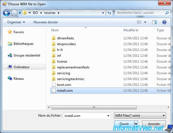The height and width of the screenshot is (133, 173).
Task: Click the horizontal scrollbar thumb
Action: [x=94, y=107]
